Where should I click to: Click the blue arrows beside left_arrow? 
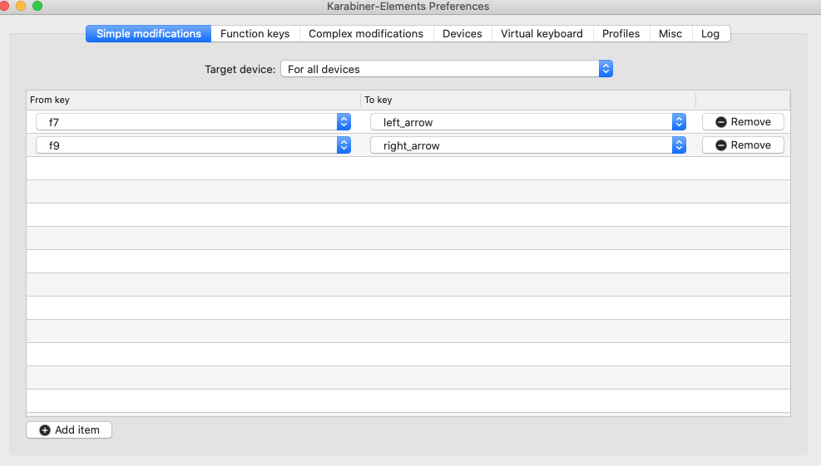[x=679, y=122]
